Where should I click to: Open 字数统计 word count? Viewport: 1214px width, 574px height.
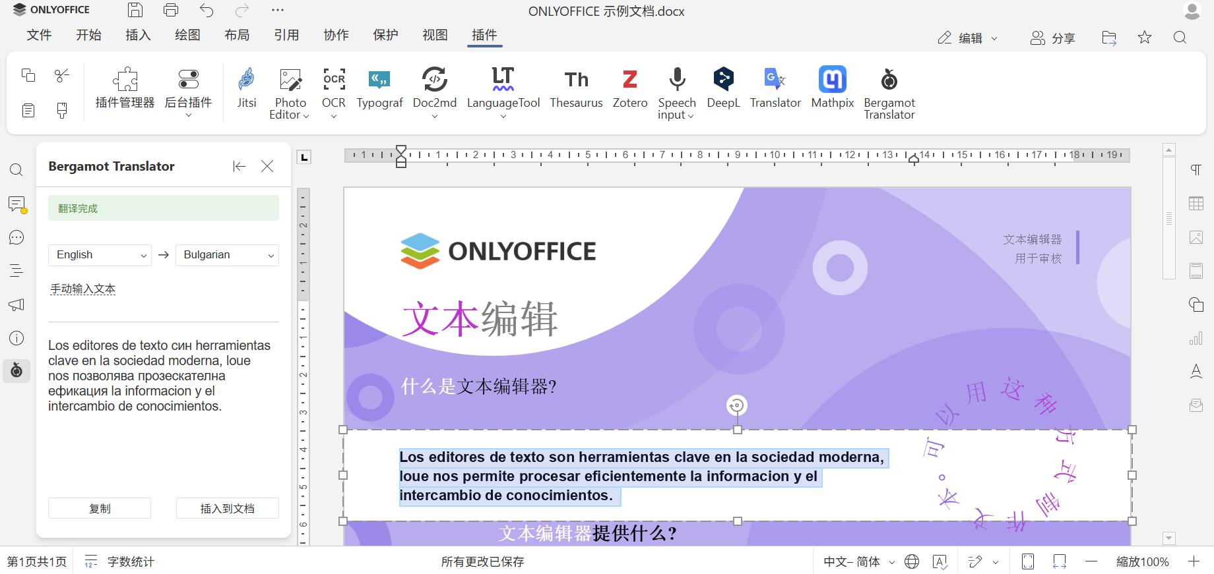119,561
